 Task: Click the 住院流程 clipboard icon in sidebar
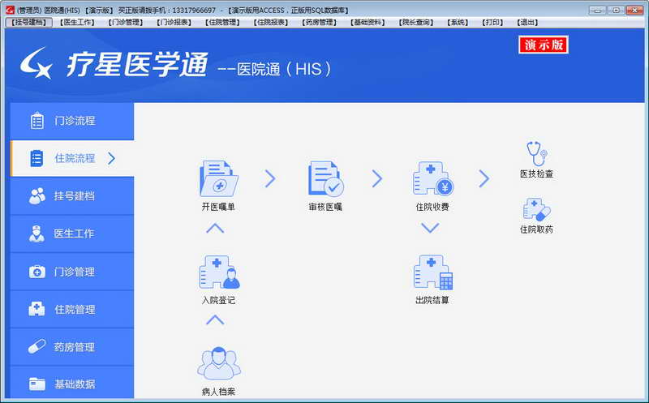click(x=37, y=158)
